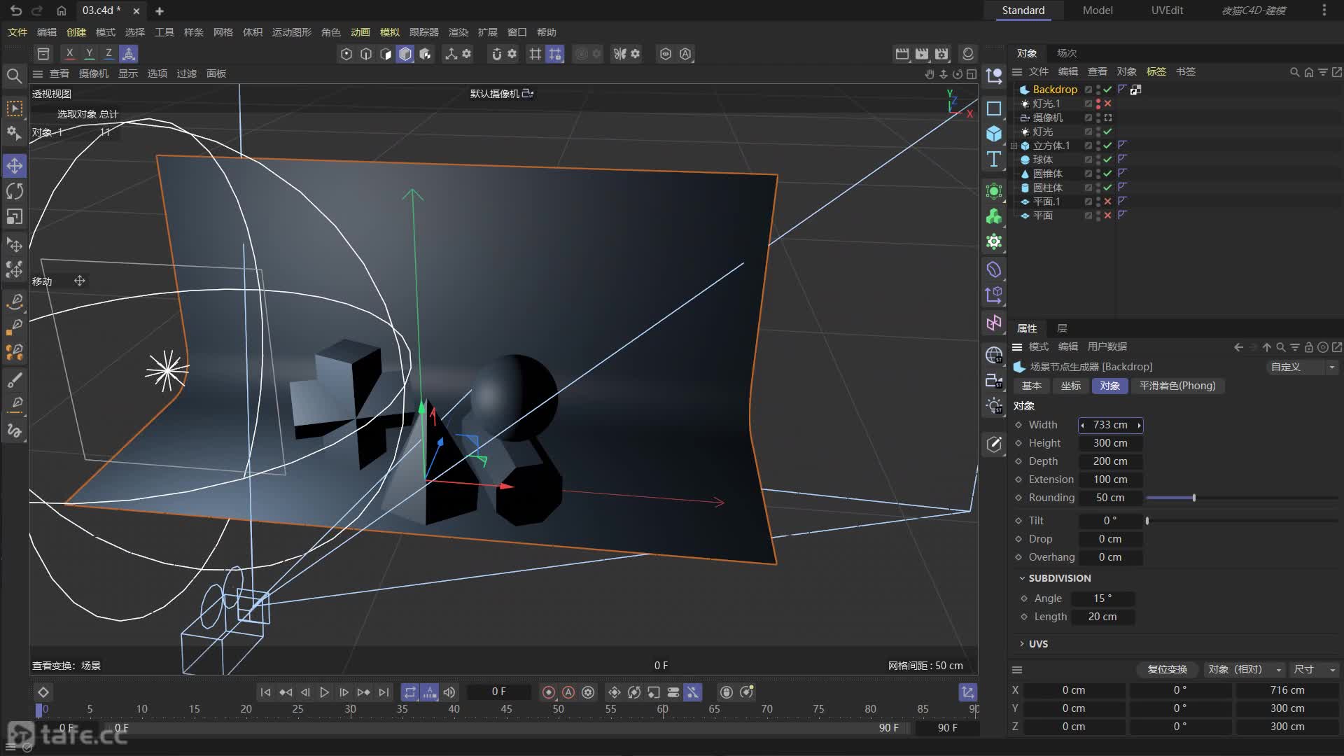
Task: Open the 文件 main menu
Action: pyautogui.click(x=17, y=32)
